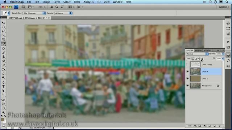Open the Layer menu
Image resolution: width=232 pixels, height=130 pixels.
point(57,2)
